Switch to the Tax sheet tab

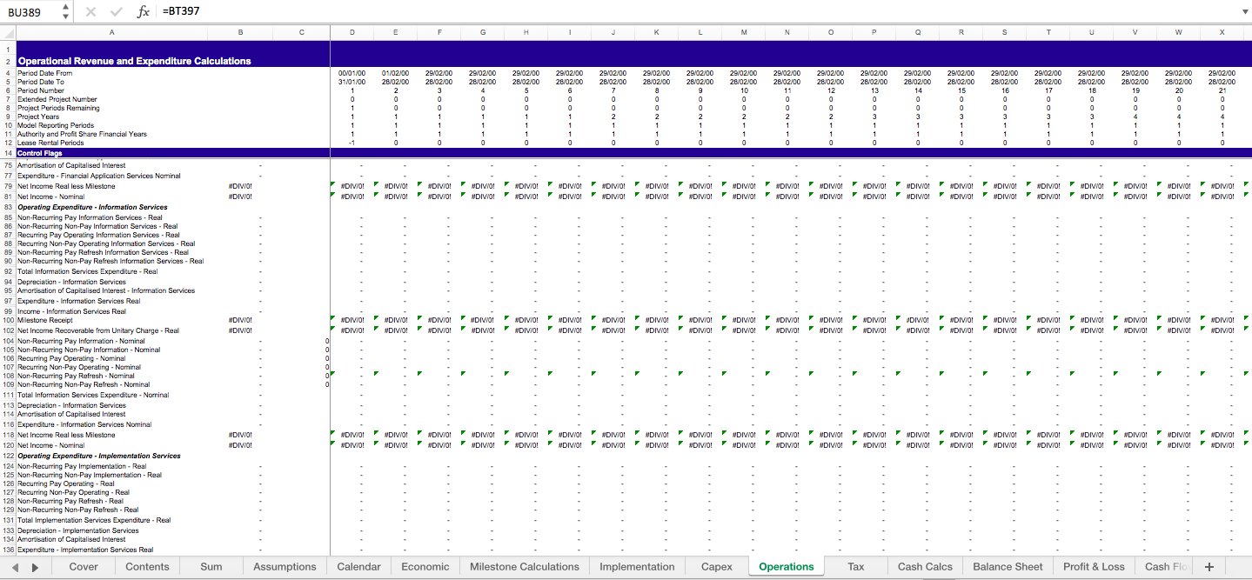pos(856,566)
